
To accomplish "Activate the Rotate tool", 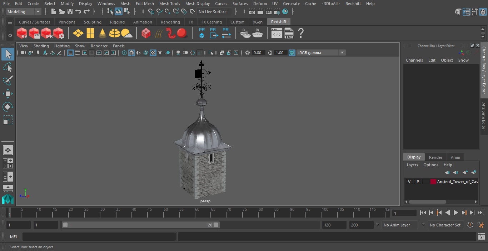I will click(8, 107).
